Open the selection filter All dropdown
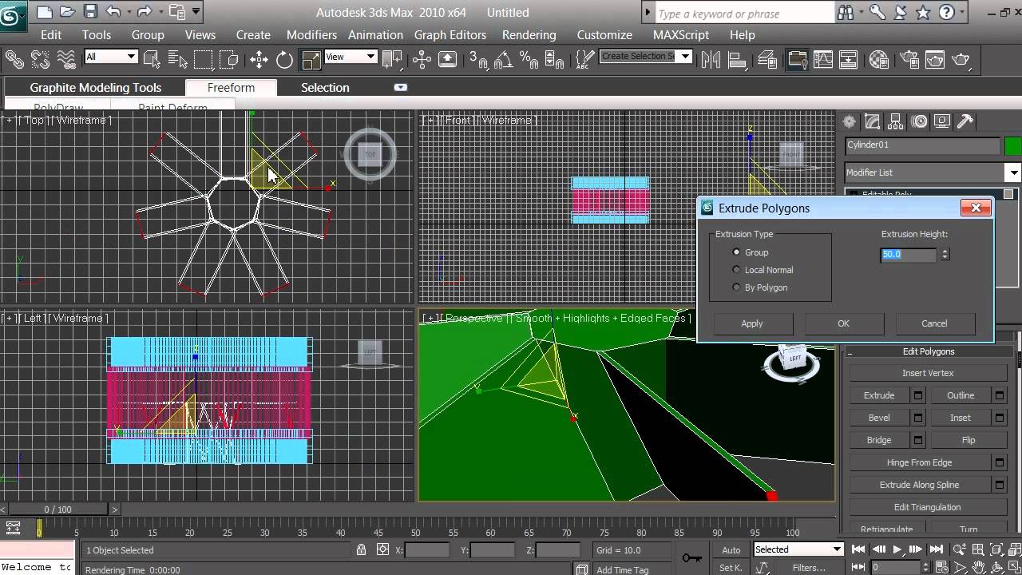Screen dimensions: 1022x575 [111, 57]
